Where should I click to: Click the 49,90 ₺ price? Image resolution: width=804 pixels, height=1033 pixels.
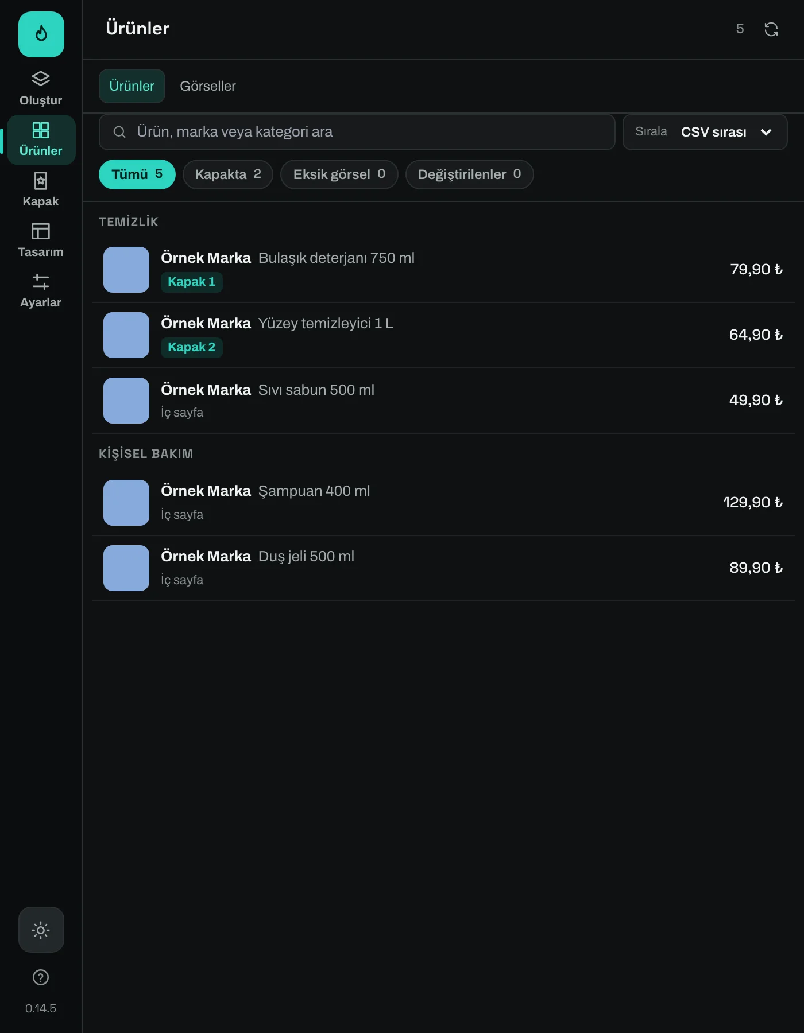click(756, 401)
